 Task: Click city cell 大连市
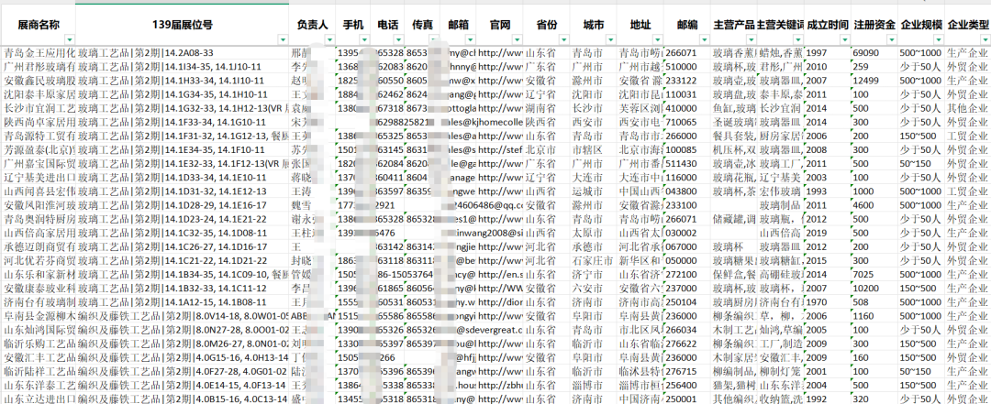click(x=594, y=178)
